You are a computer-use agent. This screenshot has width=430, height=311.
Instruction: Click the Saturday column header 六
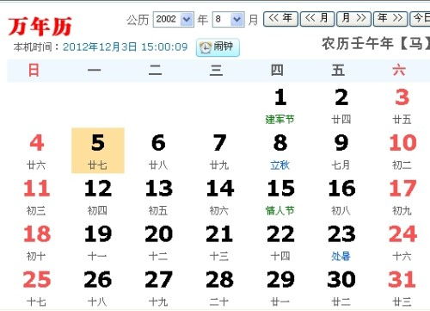[399, 71]
